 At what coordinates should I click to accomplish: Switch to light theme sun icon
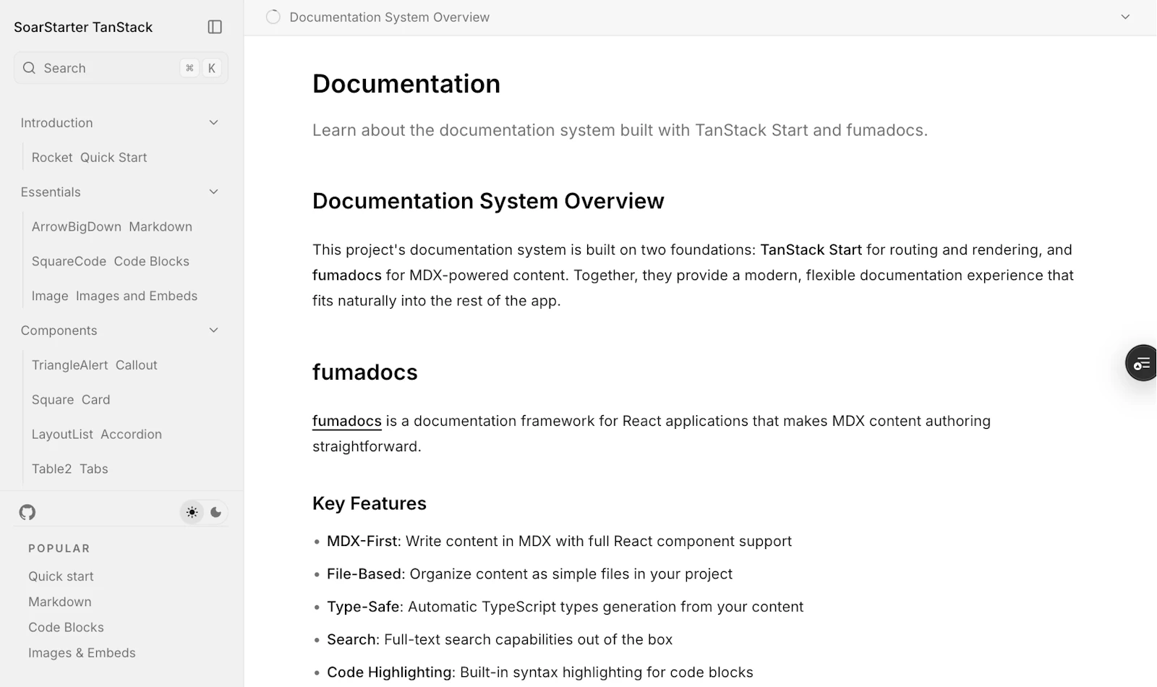click(x=192, y=512)
